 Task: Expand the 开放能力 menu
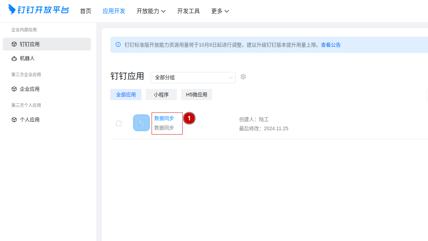click(151, 11)
